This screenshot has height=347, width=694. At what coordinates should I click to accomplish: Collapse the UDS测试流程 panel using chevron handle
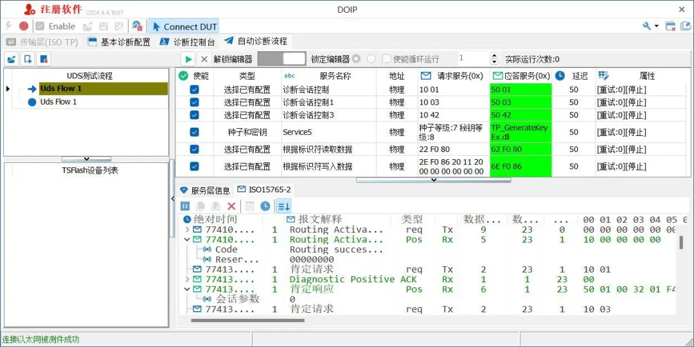(86, 158)
